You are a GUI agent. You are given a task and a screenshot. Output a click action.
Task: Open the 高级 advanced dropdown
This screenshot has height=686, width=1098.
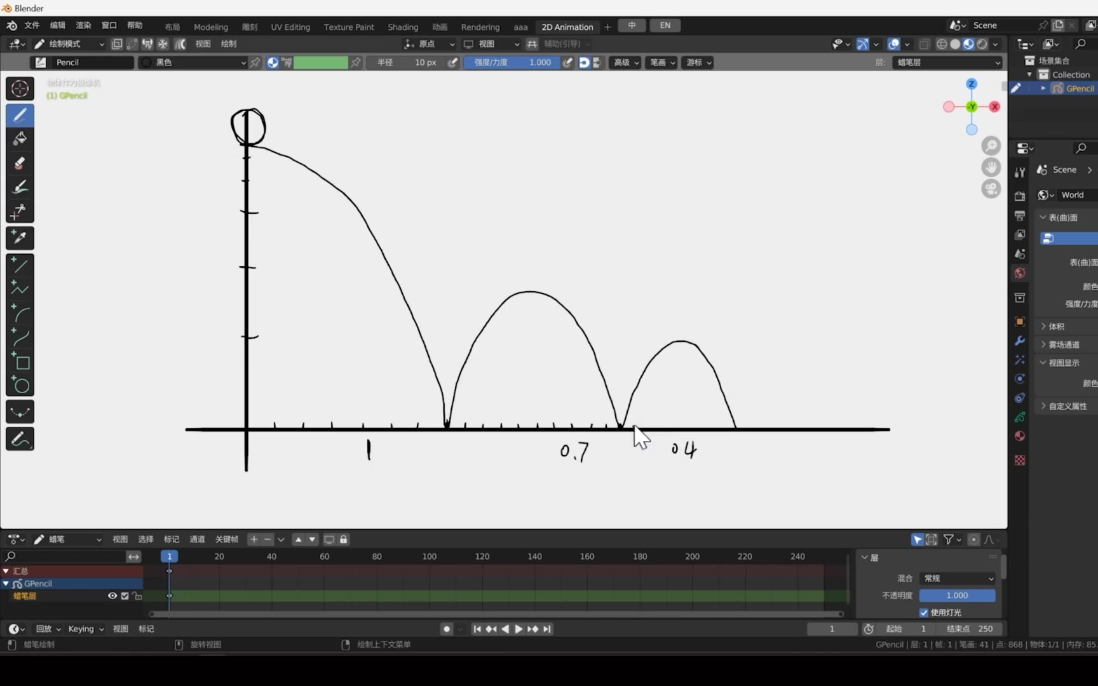tap(625, 62)
